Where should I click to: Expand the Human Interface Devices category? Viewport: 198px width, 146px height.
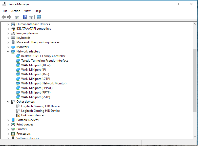click(x=8, y=24)
